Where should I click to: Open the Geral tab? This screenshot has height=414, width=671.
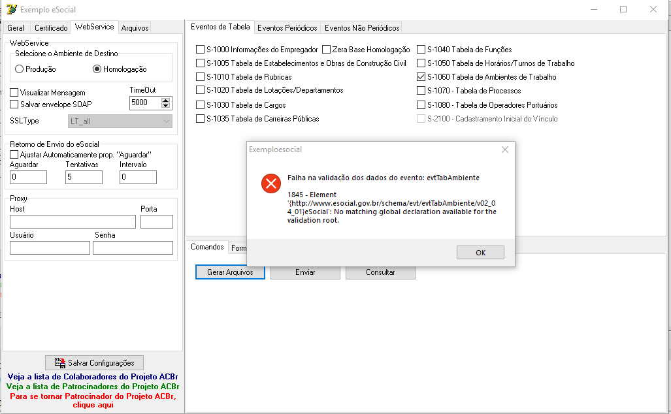tap(16, 28)
